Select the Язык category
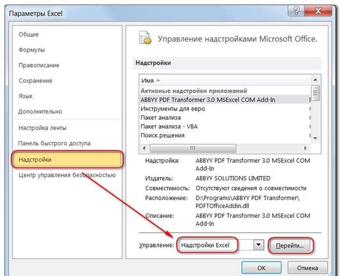341x276 pixels. [26, 96]
